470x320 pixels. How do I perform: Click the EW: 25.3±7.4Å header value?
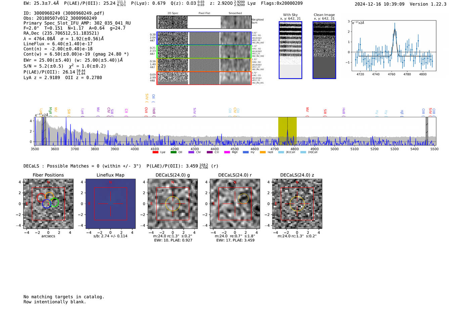(x=41, y=3)
